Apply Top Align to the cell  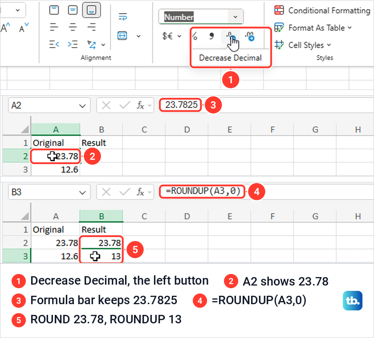(x=54, y=10)
